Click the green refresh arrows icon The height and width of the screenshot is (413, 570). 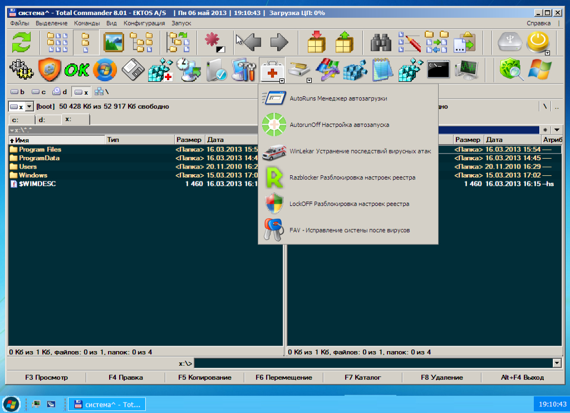[x=22, y=42]
